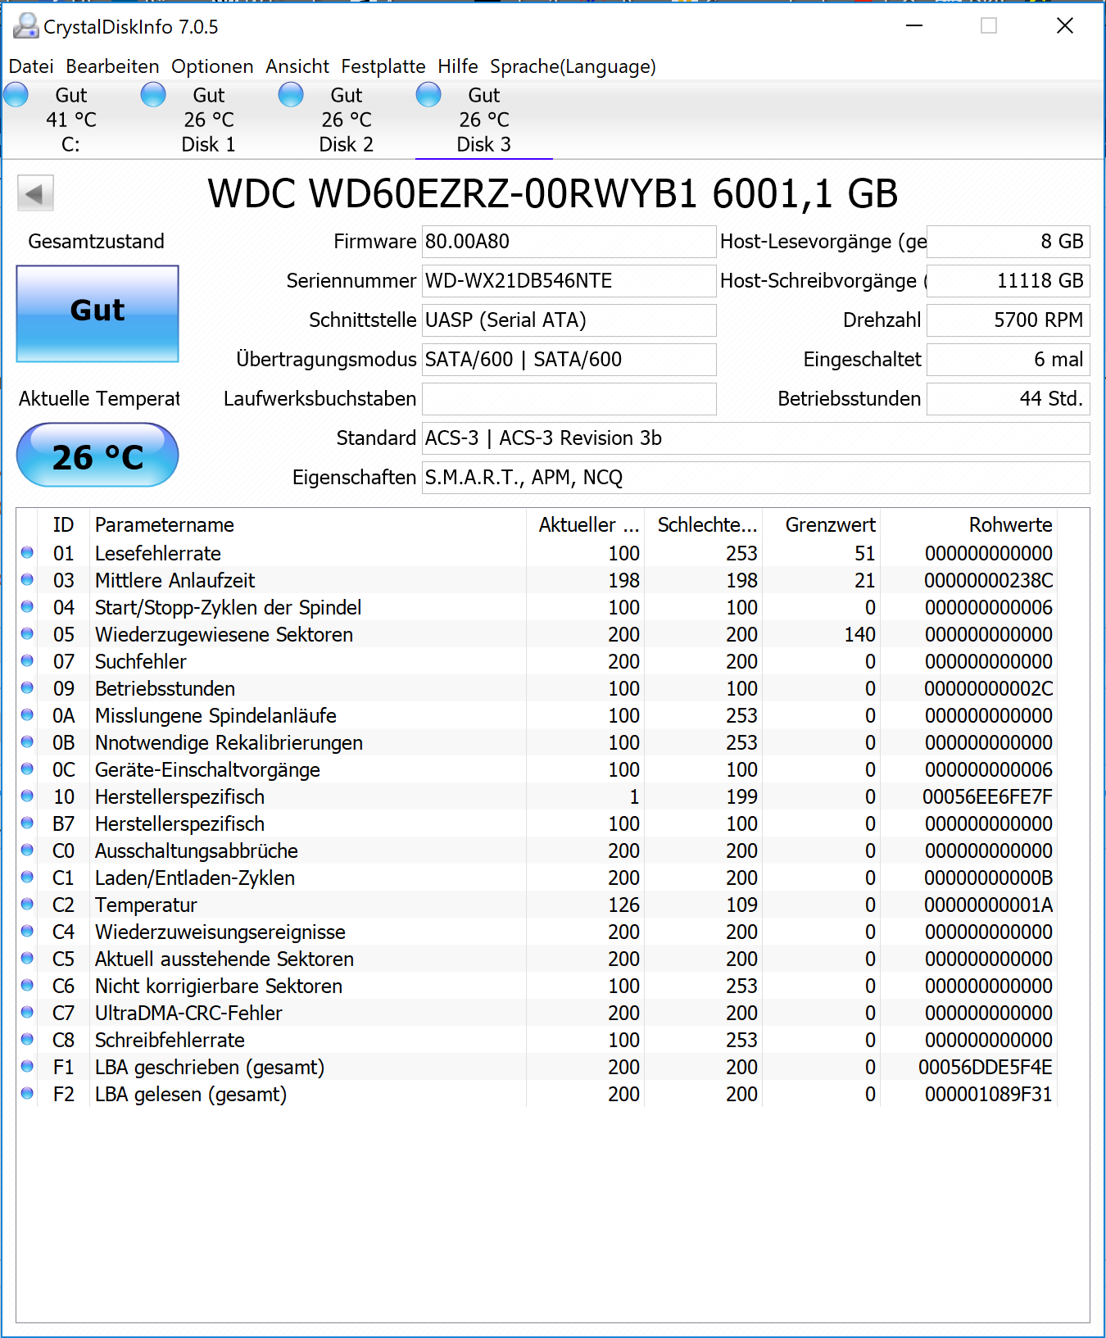
Task: Click the Grenzwert column header
Action: [821, 525]
